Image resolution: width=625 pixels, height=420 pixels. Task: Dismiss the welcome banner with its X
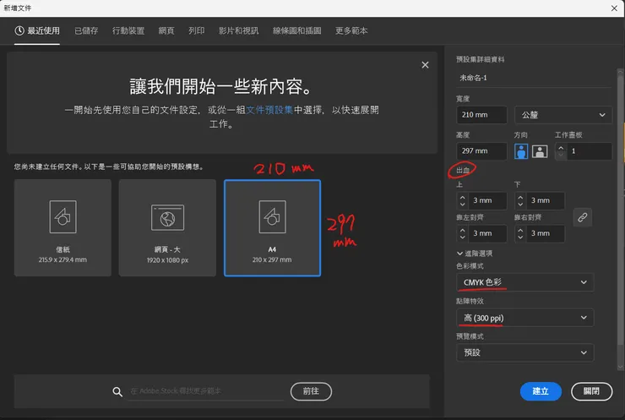426,65
